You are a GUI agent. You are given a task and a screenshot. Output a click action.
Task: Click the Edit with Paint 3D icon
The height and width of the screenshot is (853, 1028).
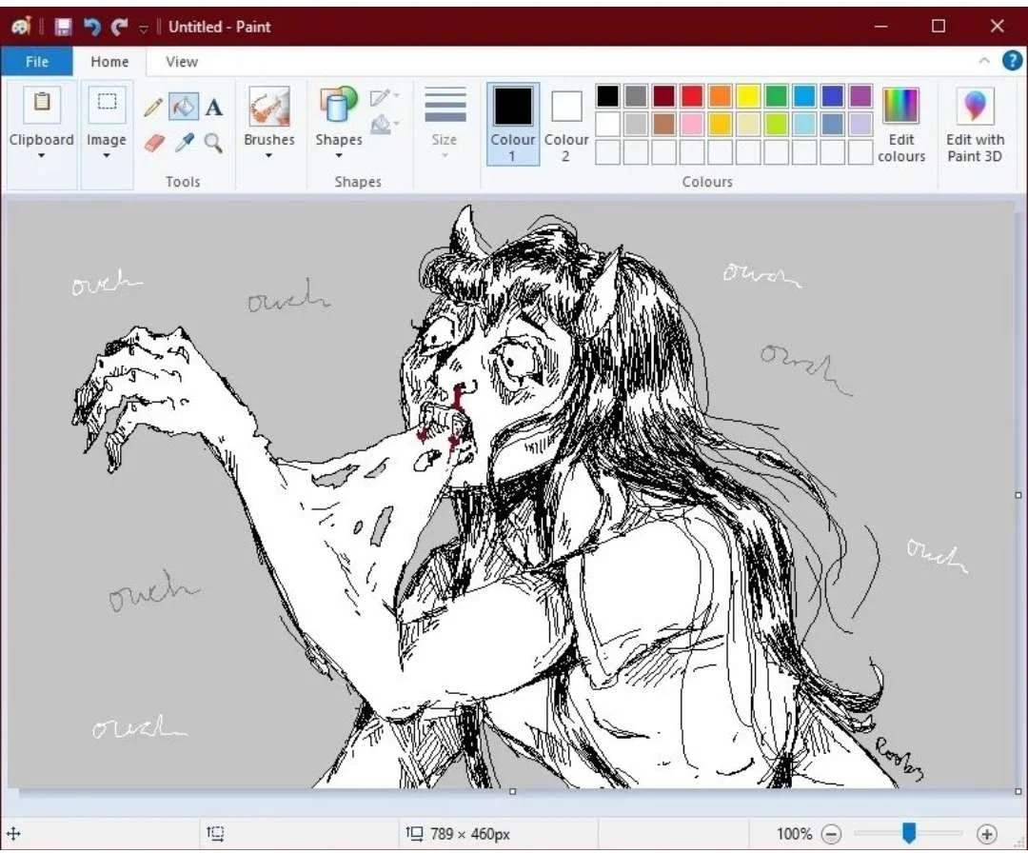(x=975, y=106)
